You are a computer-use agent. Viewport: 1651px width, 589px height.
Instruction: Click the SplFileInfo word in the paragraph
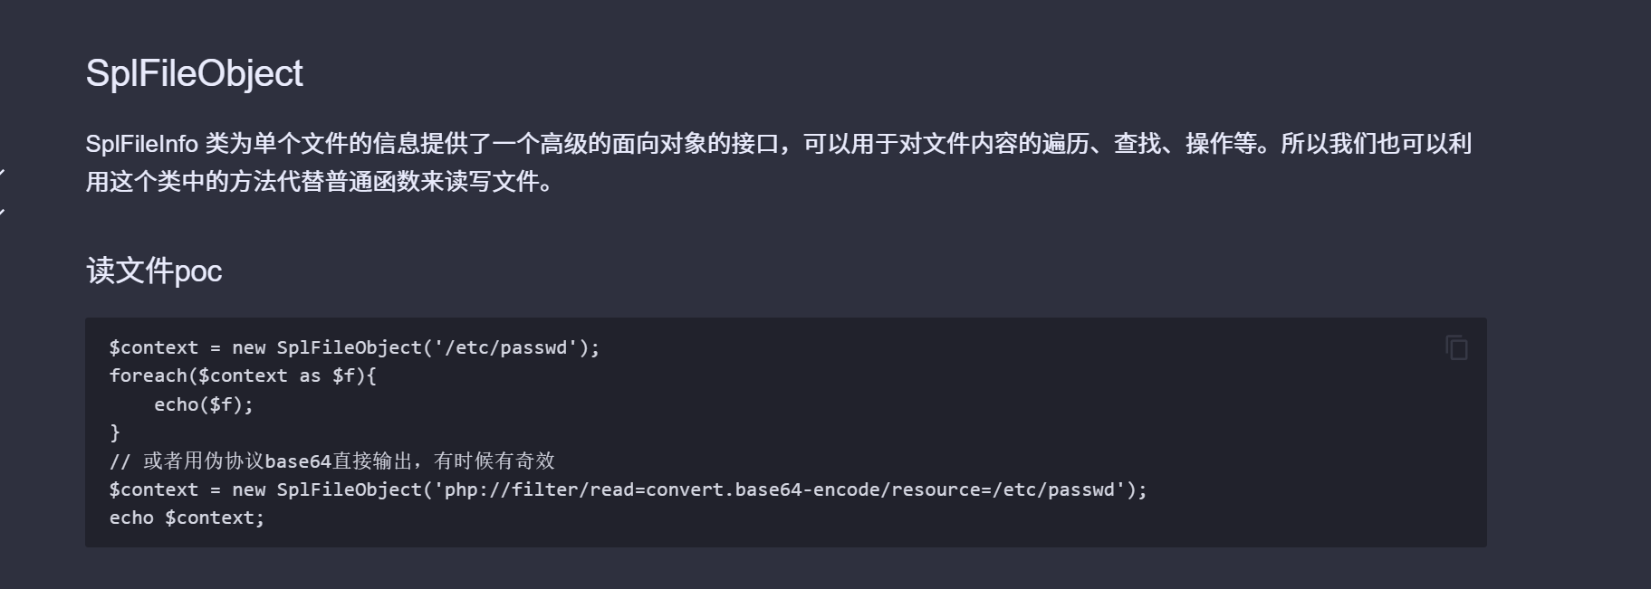click(141, 144)
